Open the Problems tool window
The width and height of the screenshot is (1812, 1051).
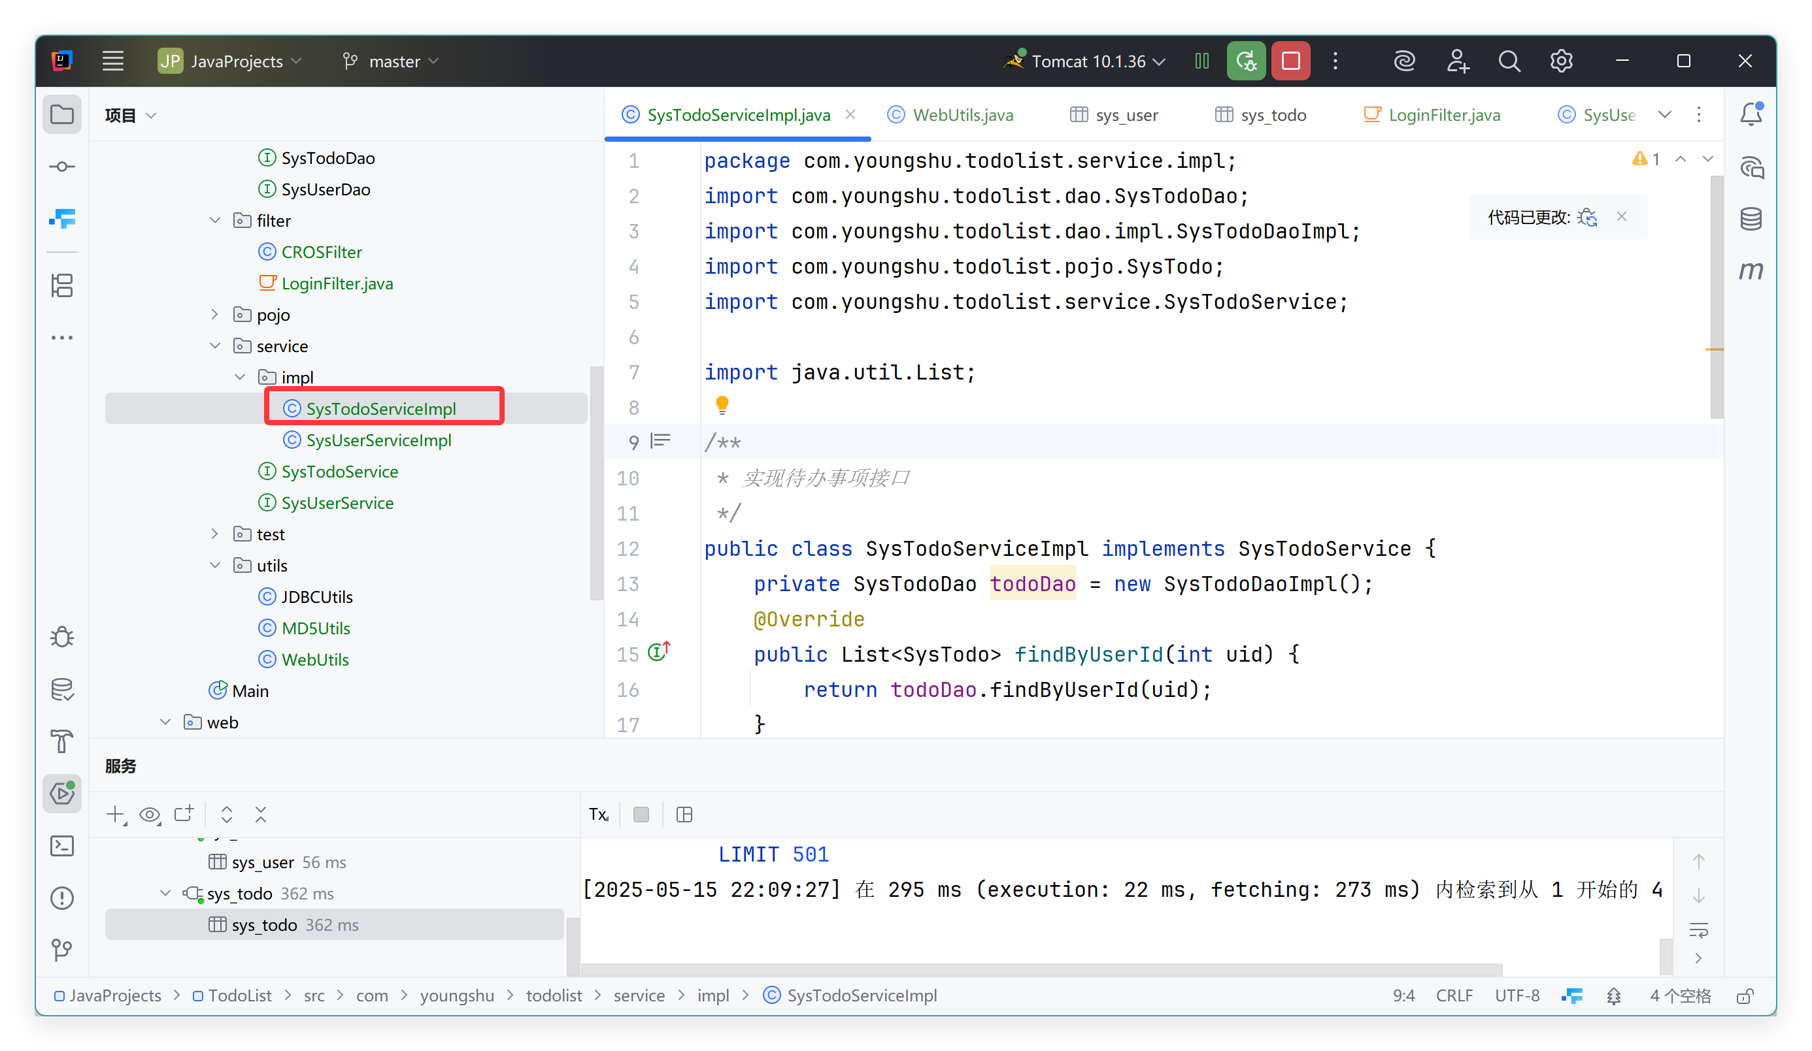tap(62, 898)
